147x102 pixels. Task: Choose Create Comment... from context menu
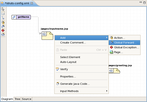pyautogui.click(x=81, y=43)
